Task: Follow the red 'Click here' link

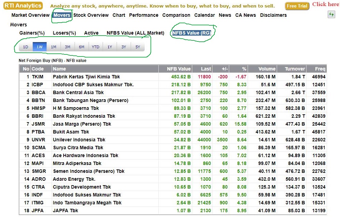Action: tap(326, 4)
